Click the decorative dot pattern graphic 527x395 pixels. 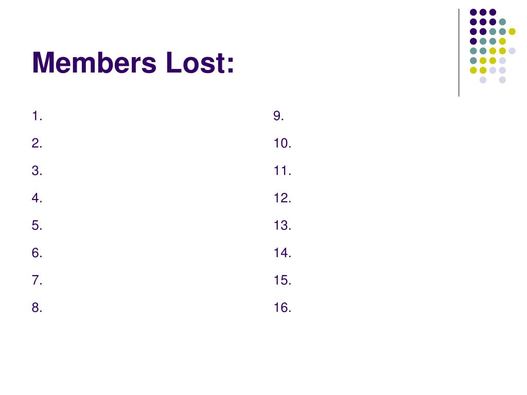pyautogui.click(x=493, y=46)
